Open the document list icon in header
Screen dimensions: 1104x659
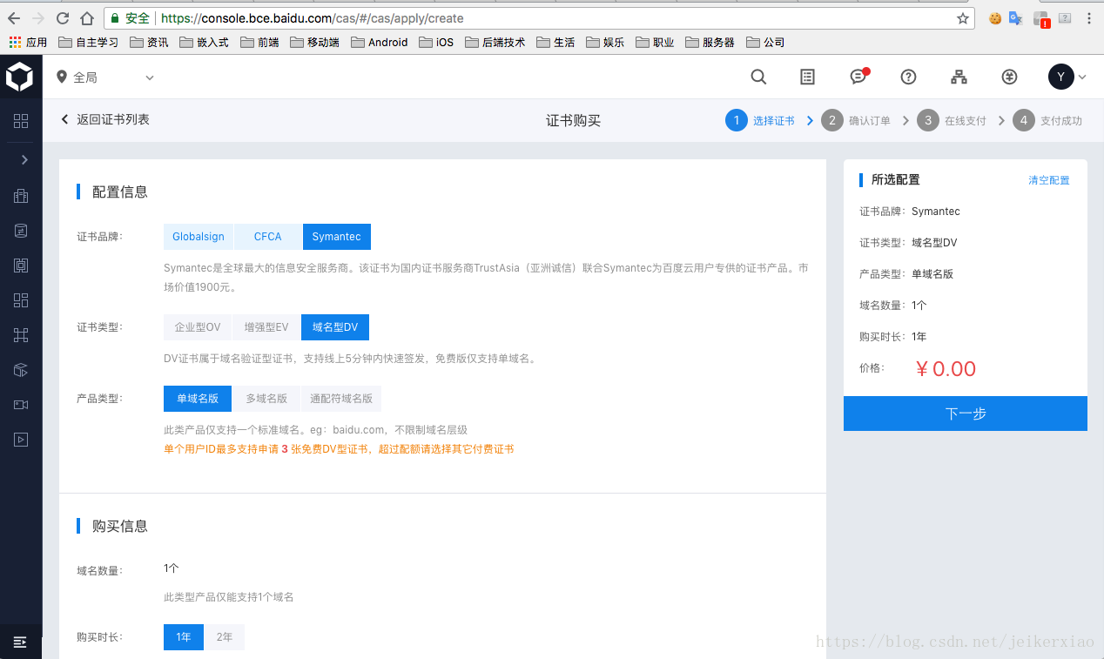(x=808, y=77)
